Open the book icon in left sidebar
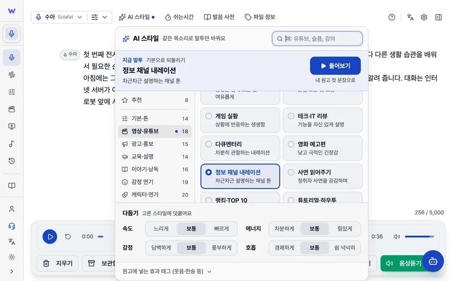 12,186
